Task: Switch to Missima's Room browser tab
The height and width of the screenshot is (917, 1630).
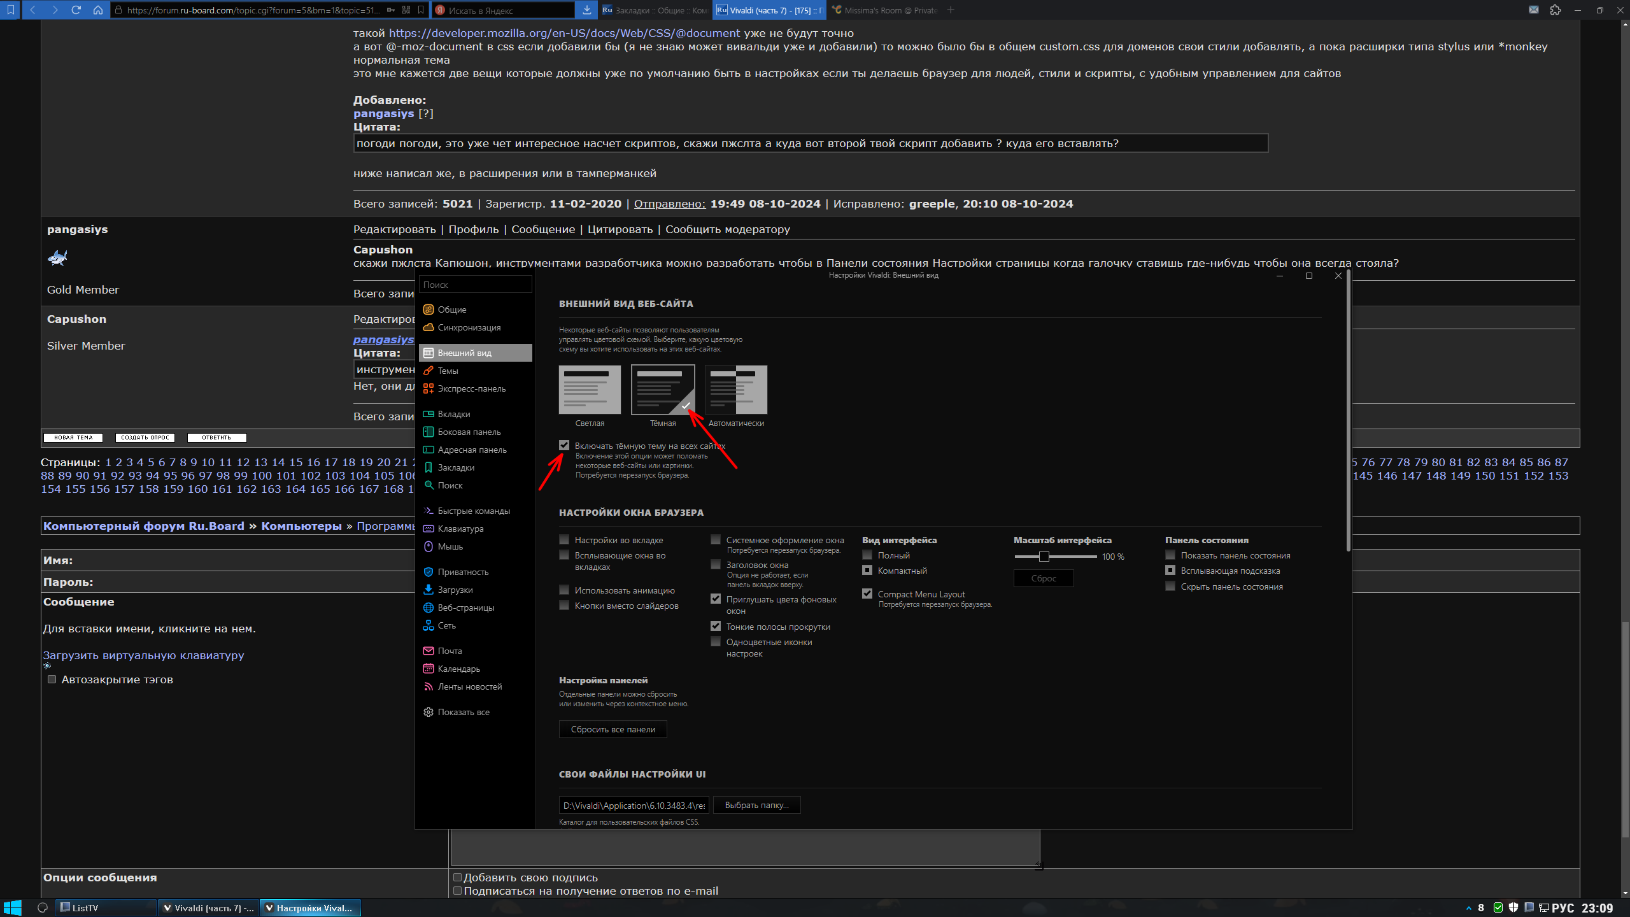Action: (x=884, y=10)
